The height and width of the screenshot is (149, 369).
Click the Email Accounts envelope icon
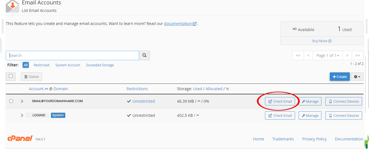[13, 6]
